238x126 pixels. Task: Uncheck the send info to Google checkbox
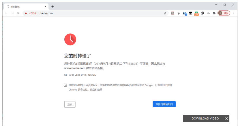point(65,85)
